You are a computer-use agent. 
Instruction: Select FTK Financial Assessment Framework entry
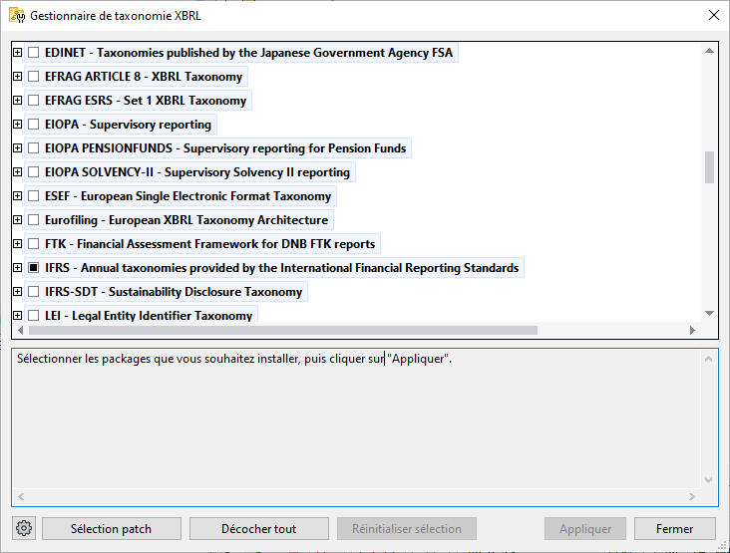(x=209, y=244)
